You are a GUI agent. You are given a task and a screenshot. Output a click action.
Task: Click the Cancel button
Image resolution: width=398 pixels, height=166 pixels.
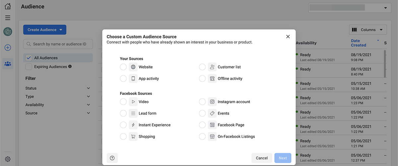[x=262, y=158]
